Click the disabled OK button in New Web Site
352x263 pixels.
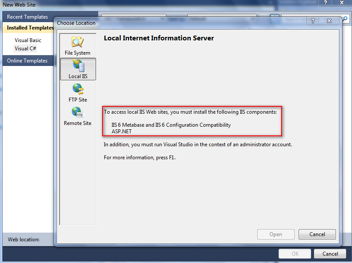click(x=295, y=254)
